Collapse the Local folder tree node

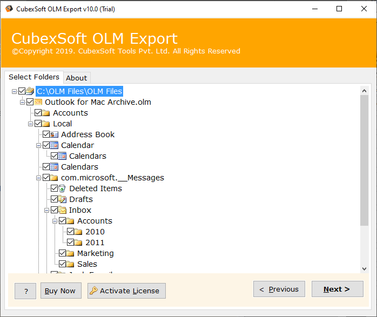31,124
